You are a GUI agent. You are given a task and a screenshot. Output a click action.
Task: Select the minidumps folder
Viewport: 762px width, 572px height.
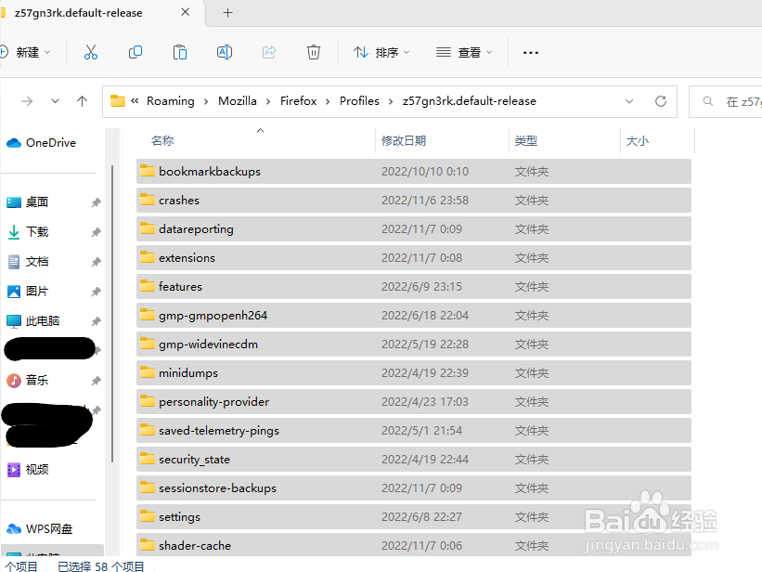(414, 373)
